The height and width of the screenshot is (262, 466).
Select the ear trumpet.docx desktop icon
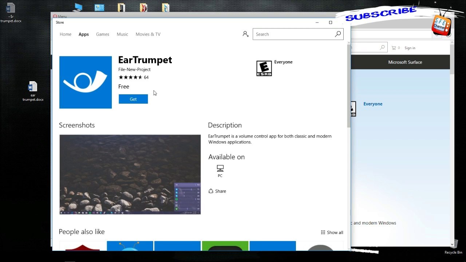[x=33, y=91]
